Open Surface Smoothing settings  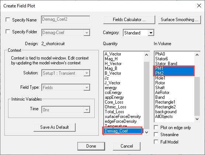[x=179, y=20]
